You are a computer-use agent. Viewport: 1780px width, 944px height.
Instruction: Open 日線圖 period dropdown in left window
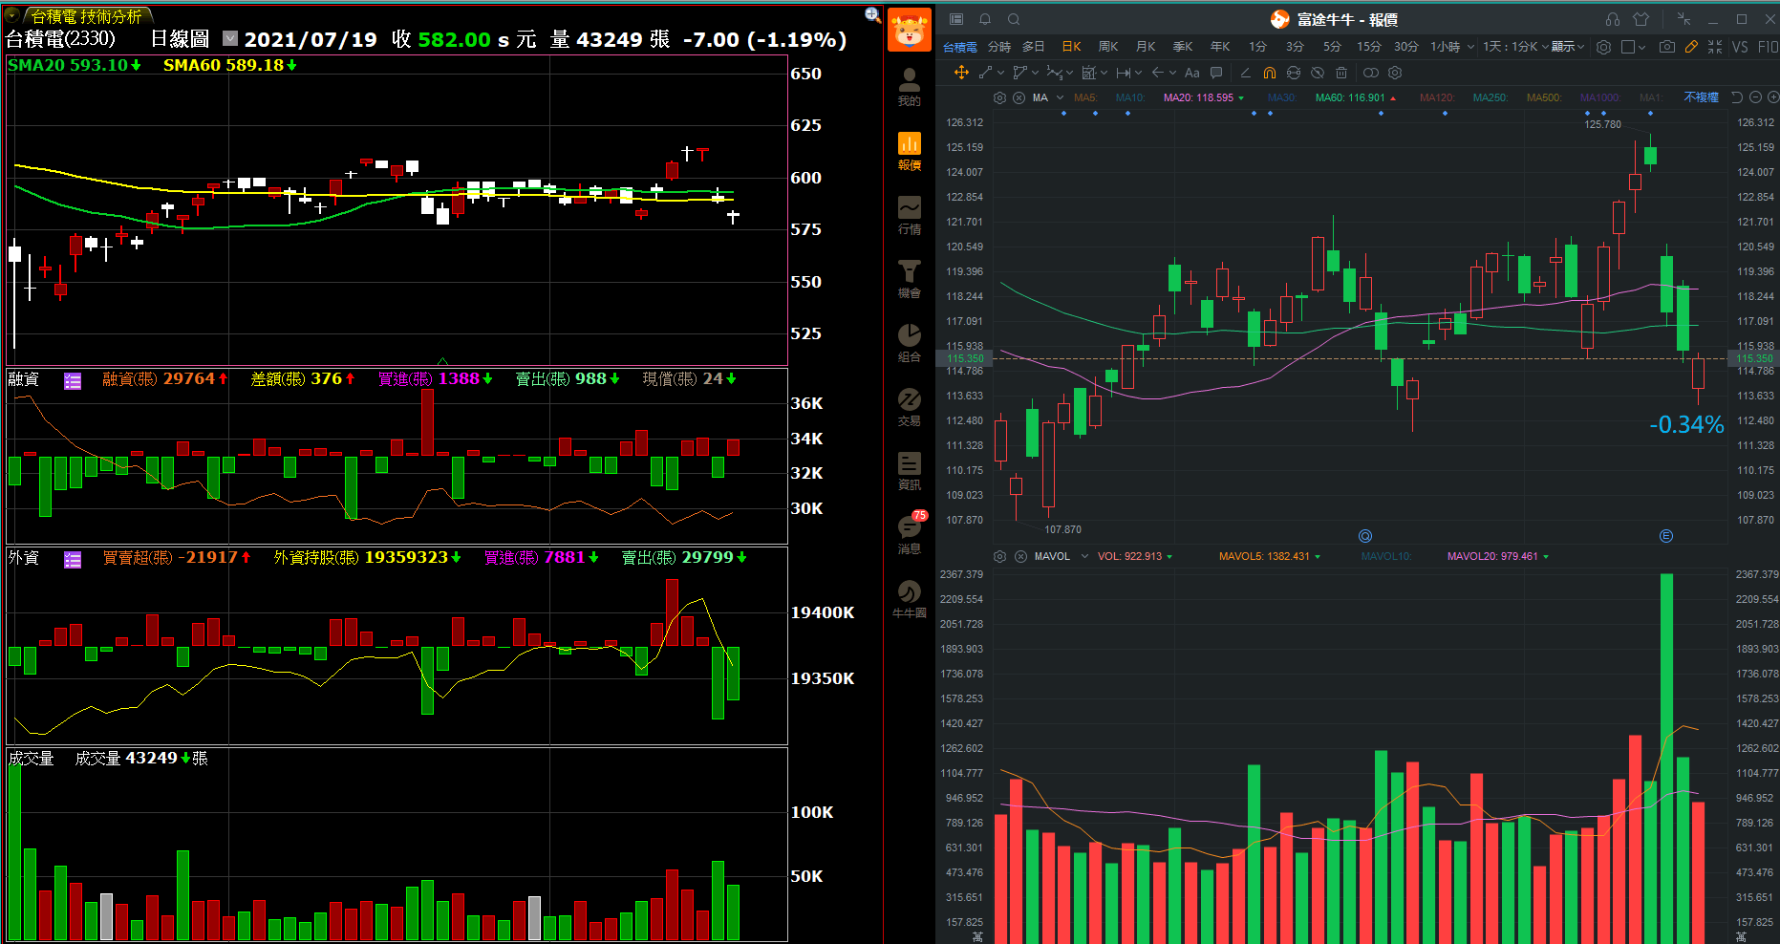(x=230, y=38)
